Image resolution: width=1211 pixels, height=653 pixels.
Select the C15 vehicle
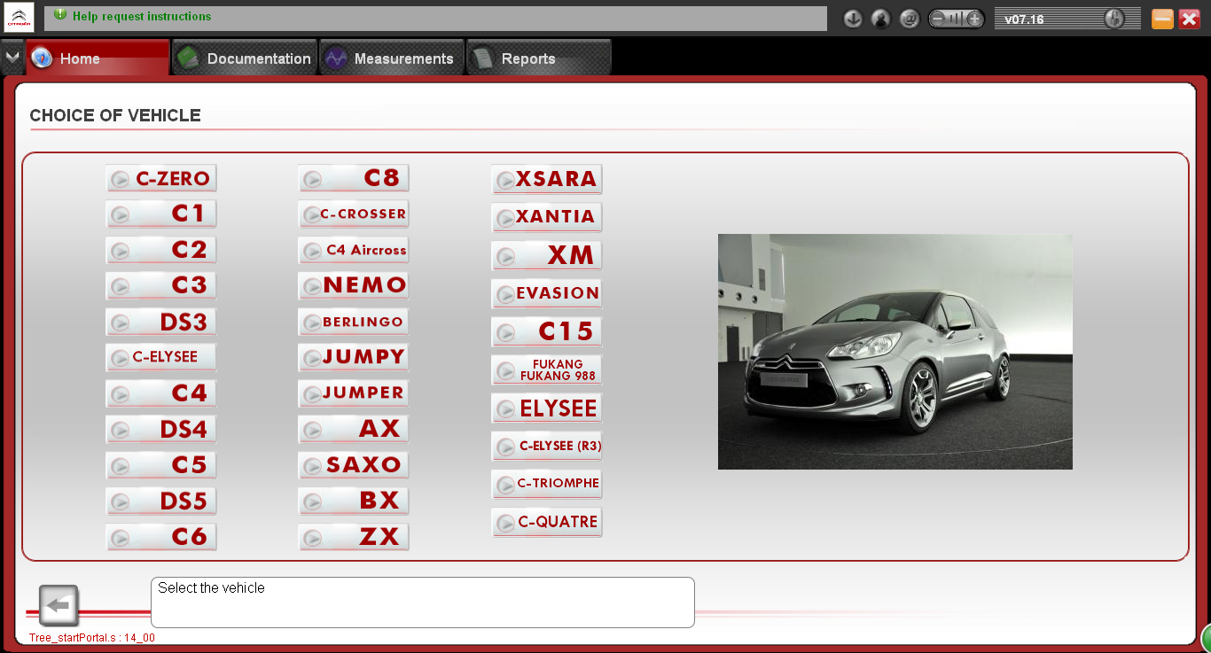547,332
